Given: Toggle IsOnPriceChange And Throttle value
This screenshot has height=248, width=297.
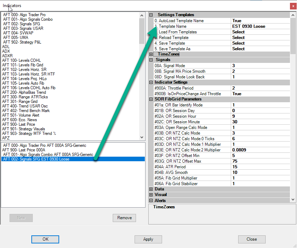Looking at the screenshot, I should point(260,94).
